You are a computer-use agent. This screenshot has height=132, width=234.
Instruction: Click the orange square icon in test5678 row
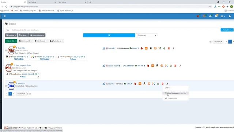pos(140,84)
